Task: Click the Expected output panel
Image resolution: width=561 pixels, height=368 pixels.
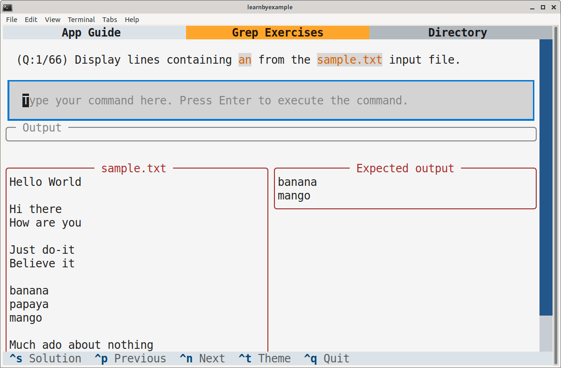Action: point(405,189)
